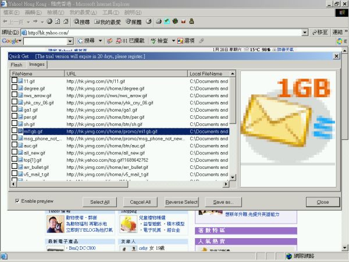Check the box for auc.gif
Image resolution: width=349 pixels, height=262 pixels.
tap(15, 144)
